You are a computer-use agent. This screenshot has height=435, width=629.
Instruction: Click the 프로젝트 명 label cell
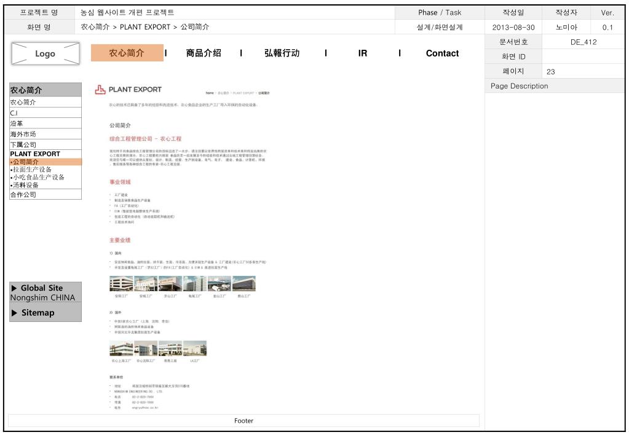click(39, 12)
